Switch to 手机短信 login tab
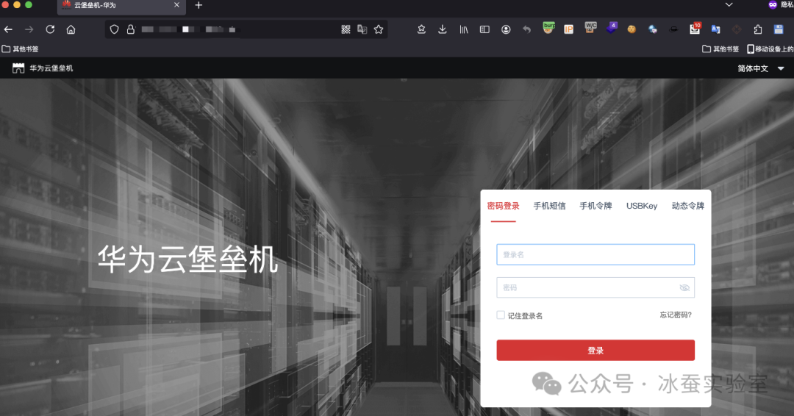This screenshot has width=794, height=416. pyautogui.click(x=549, y=206)
